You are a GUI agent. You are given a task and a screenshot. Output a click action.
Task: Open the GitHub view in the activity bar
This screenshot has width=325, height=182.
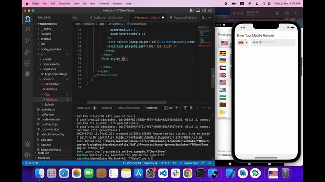coord(27,74)
